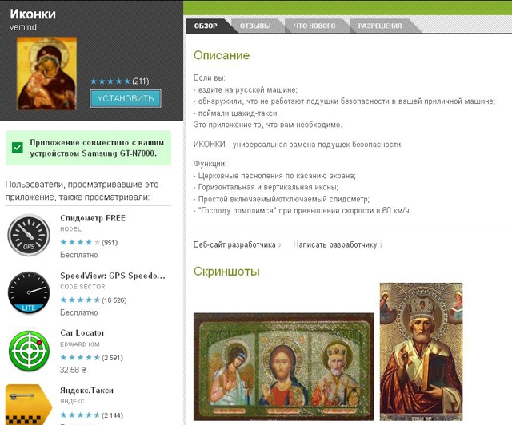Viewport: 512px width, 425px height.
Task: Click the Car Locator price 32,58 ₴
Action: [x=73, y=370]
